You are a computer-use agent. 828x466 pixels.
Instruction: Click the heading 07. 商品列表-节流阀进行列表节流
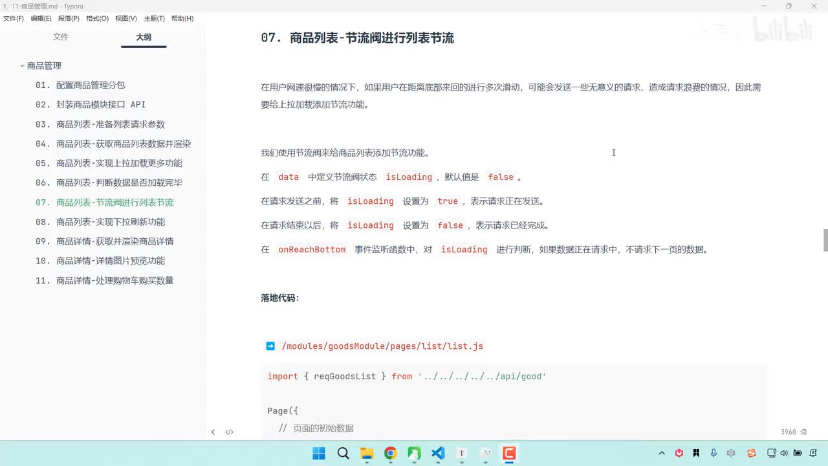click(357, 38)
